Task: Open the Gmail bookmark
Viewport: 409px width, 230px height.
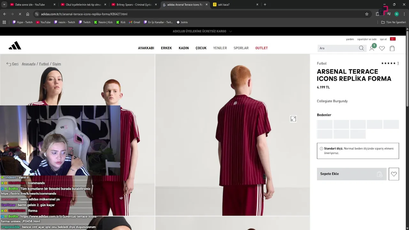Action: (x=134, y=22)
